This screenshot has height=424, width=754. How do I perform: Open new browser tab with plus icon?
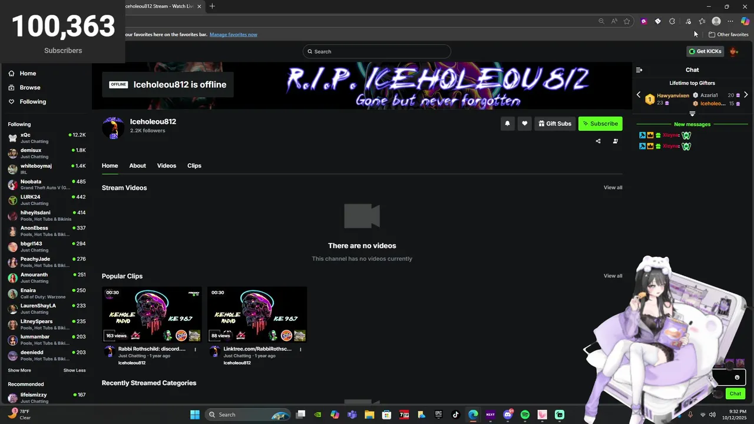212,6
